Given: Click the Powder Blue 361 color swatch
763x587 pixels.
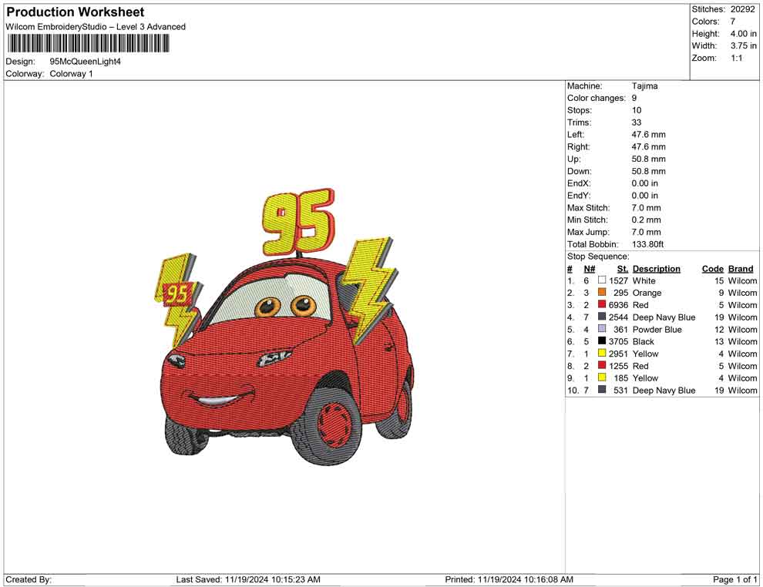Looking at the screenshot, I should coord(602,330).
